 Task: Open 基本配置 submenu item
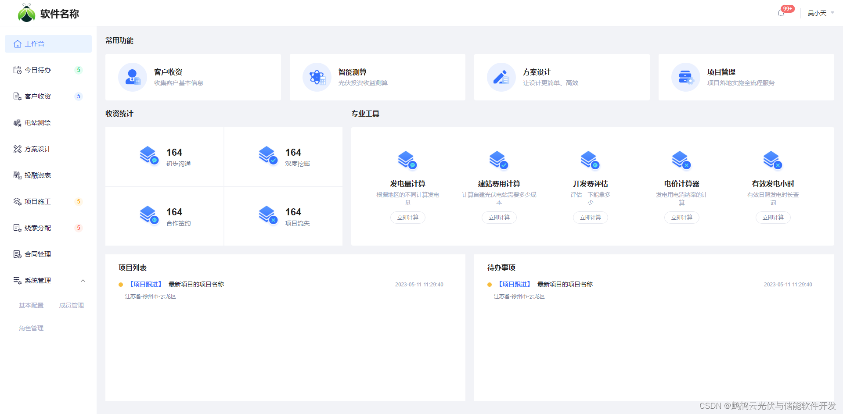click(x=31, y=305)
